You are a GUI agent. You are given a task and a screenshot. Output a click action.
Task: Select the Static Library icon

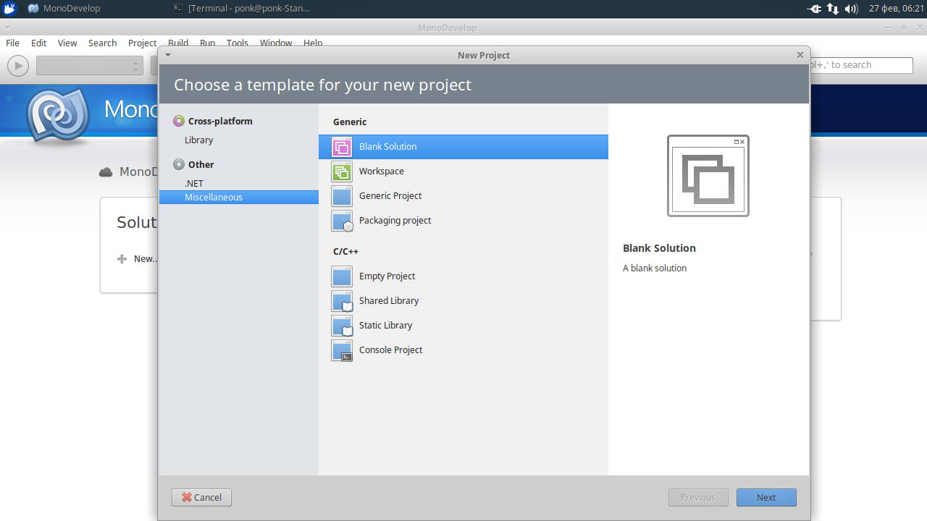point(342,326)
